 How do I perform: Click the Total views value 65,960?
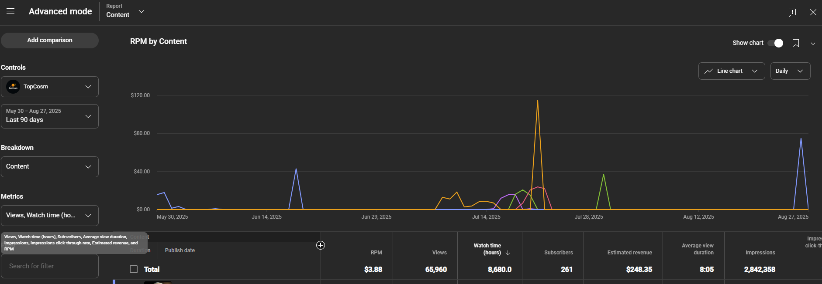click(x=436, y=270)
